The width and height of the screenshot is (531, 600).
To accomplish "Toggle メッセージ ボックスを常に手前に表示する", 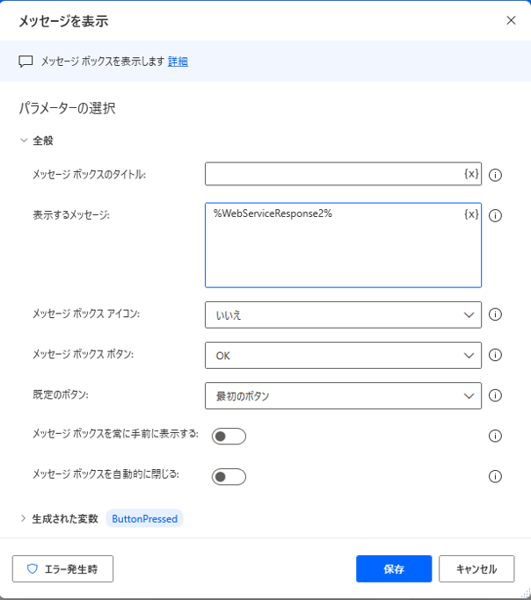I will click(x=229, y=437).
